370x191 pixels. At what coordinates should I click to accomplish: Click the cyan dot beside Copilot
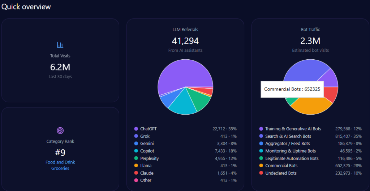(136, 151)
